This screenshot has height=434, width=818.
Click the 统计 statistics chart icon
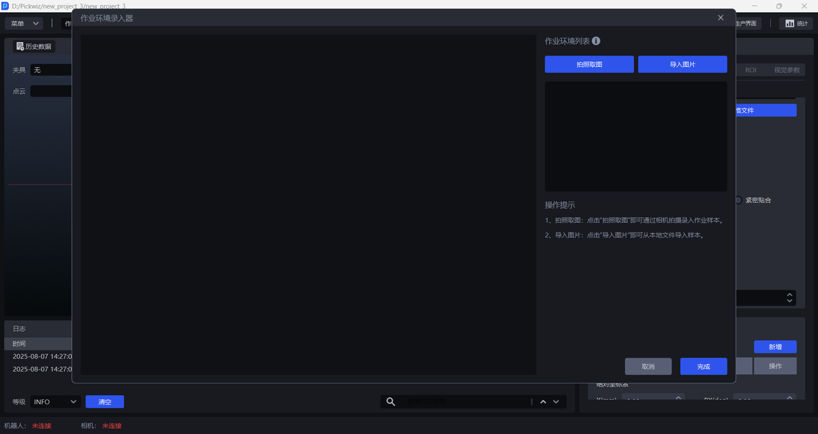pyautogui.click(x=796, y=24)
